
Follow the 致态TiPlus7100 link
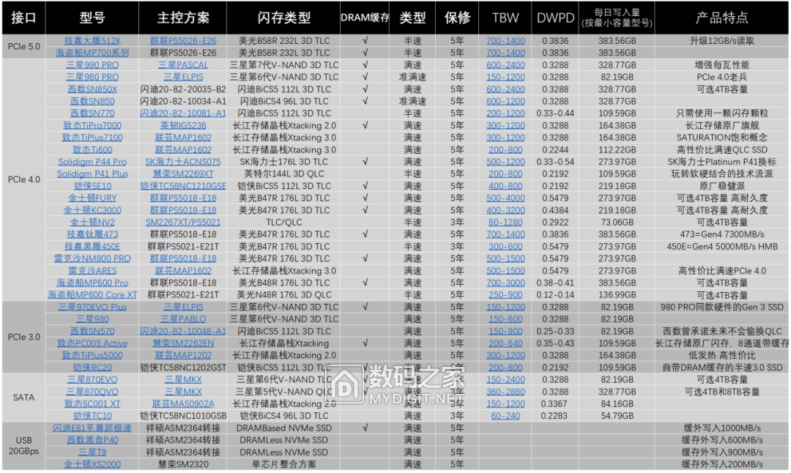click(92, 138)
